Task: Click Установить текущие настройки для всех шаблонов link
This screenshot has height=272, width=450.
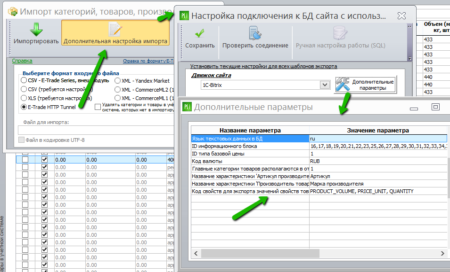Action: click(x=263, y=66)
